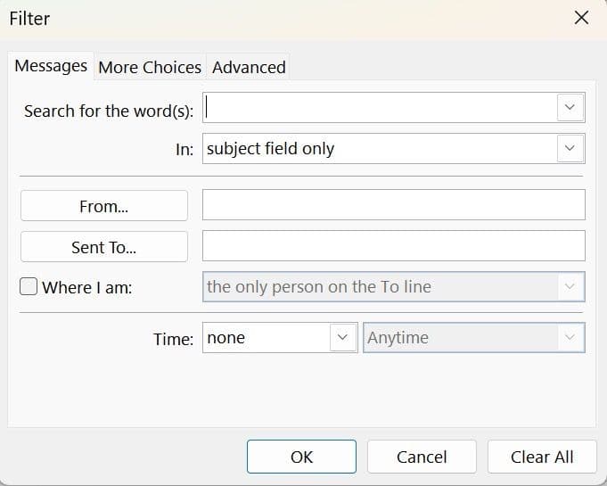Go to the Advanced tab
Image resolution: width=607 pixels, height=486 pixels.
249,67
